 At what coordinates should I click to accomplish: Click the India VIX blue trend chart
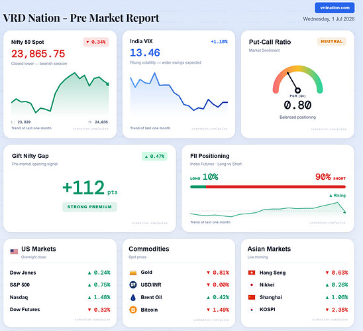coord(179,93)
